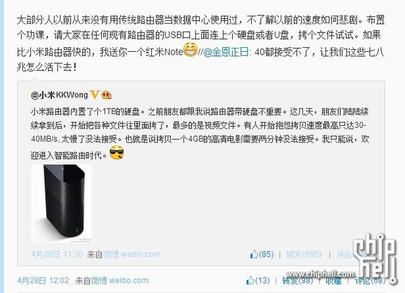Screen dimensions: 405x293
Task: Open 评论 on the quoted post
Action: pos(345,255)
